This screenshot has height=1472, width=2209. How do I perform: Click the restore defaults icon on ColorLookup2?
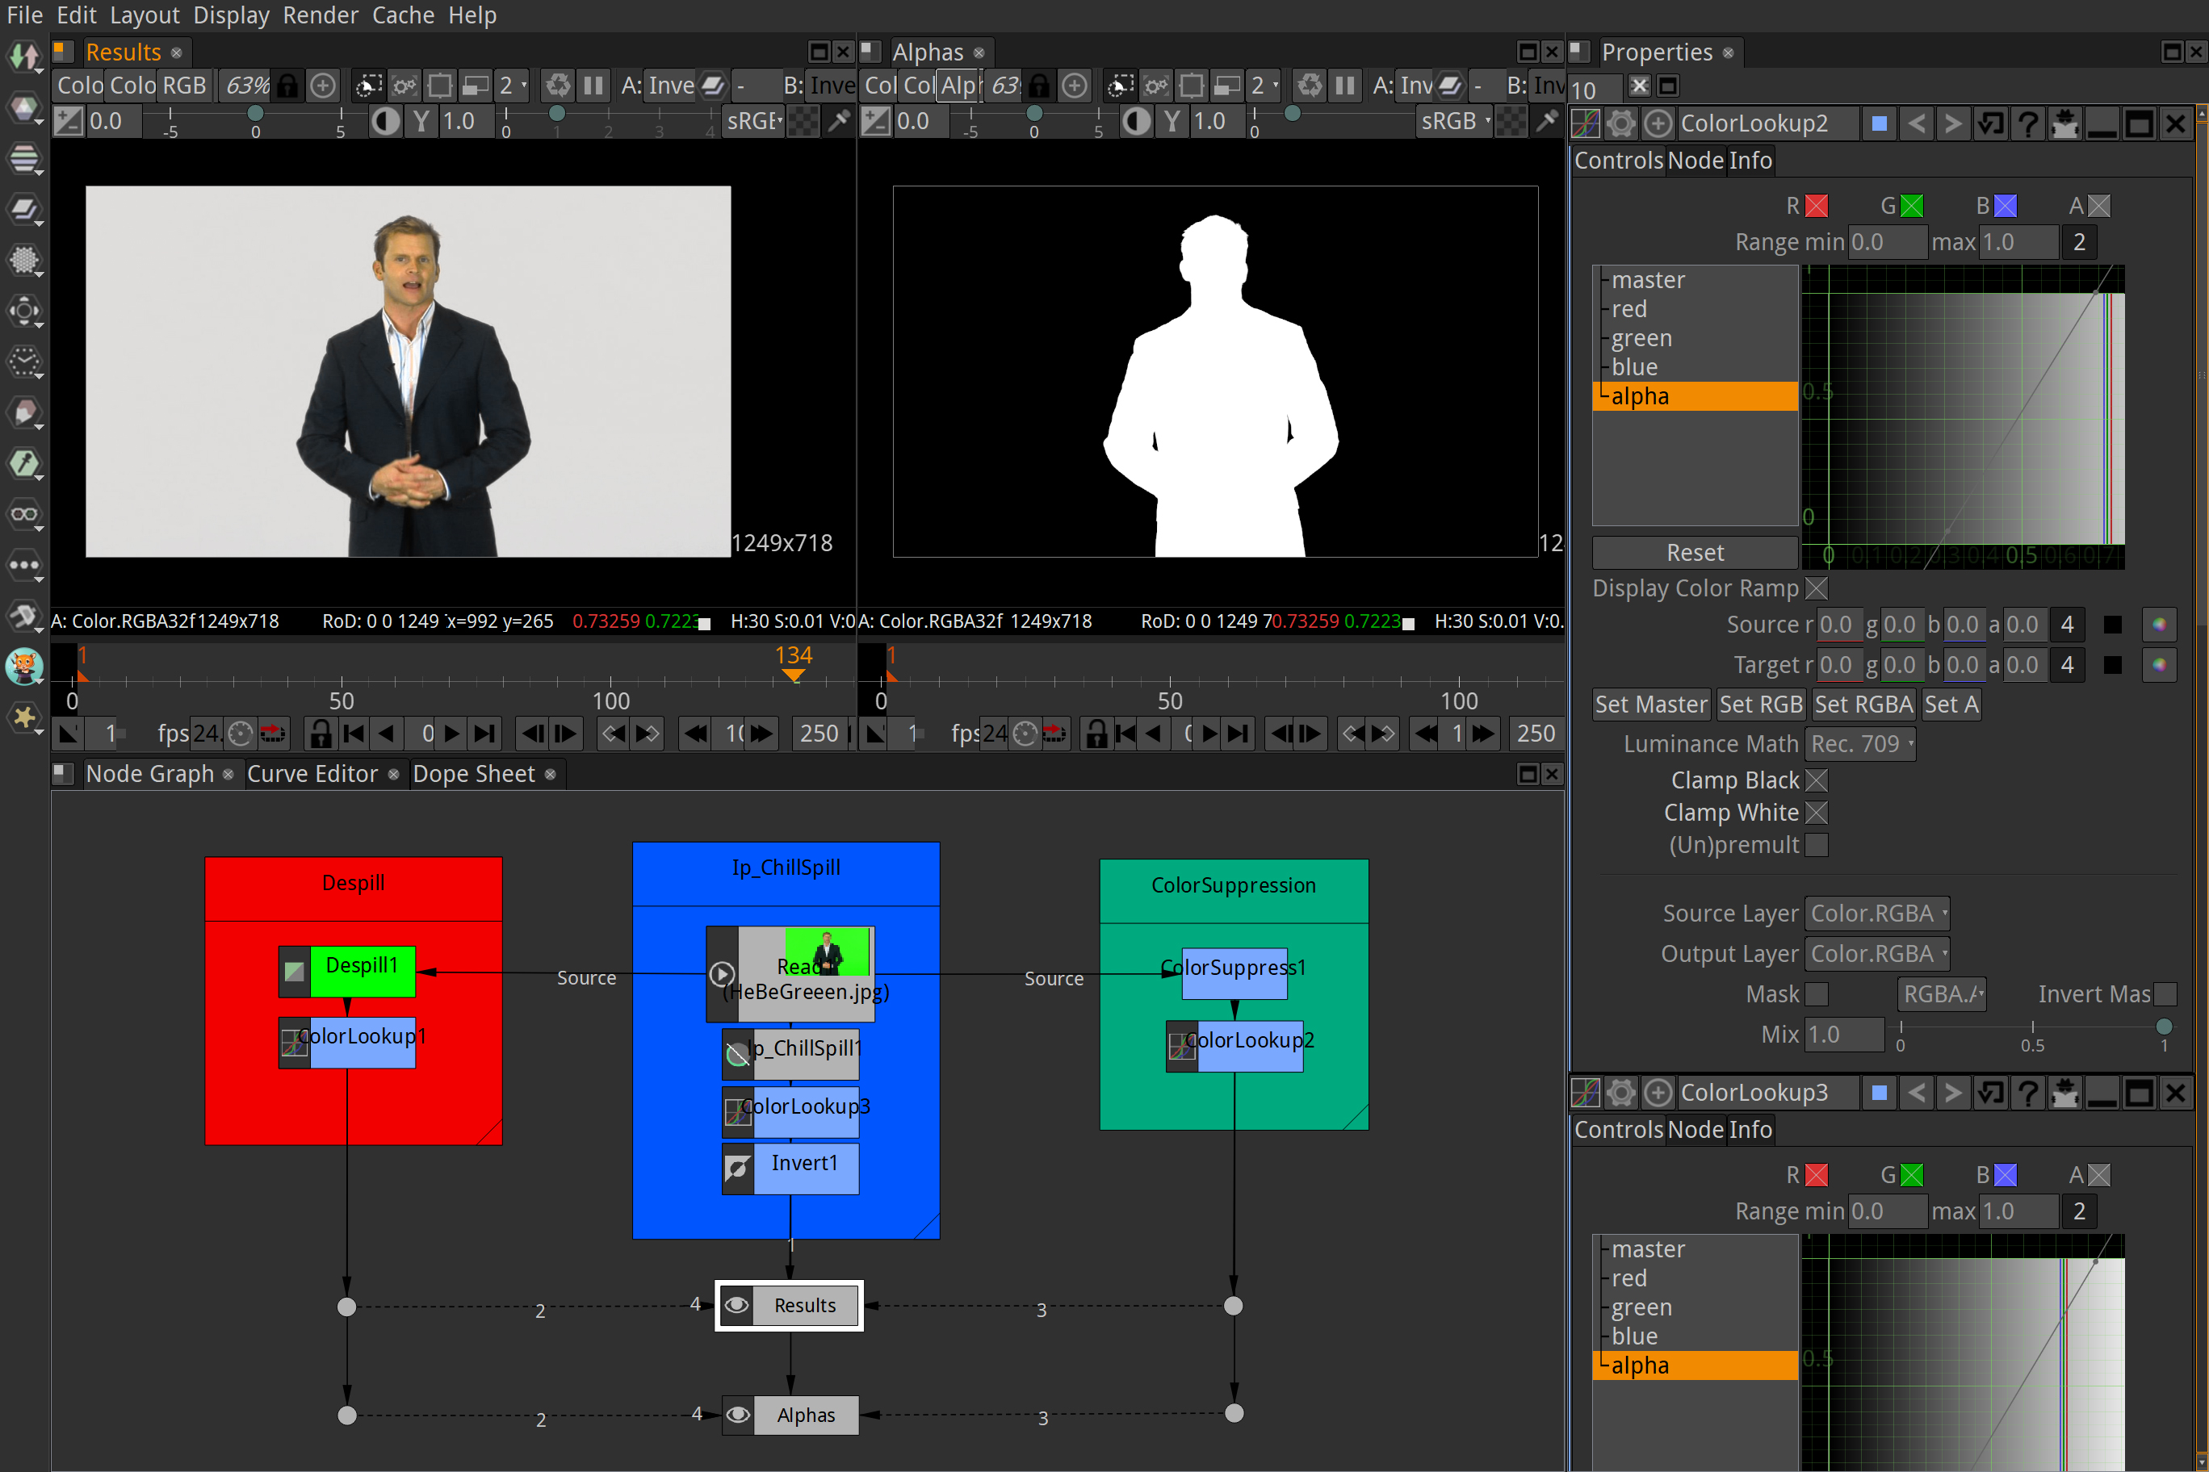(1990, 124)
